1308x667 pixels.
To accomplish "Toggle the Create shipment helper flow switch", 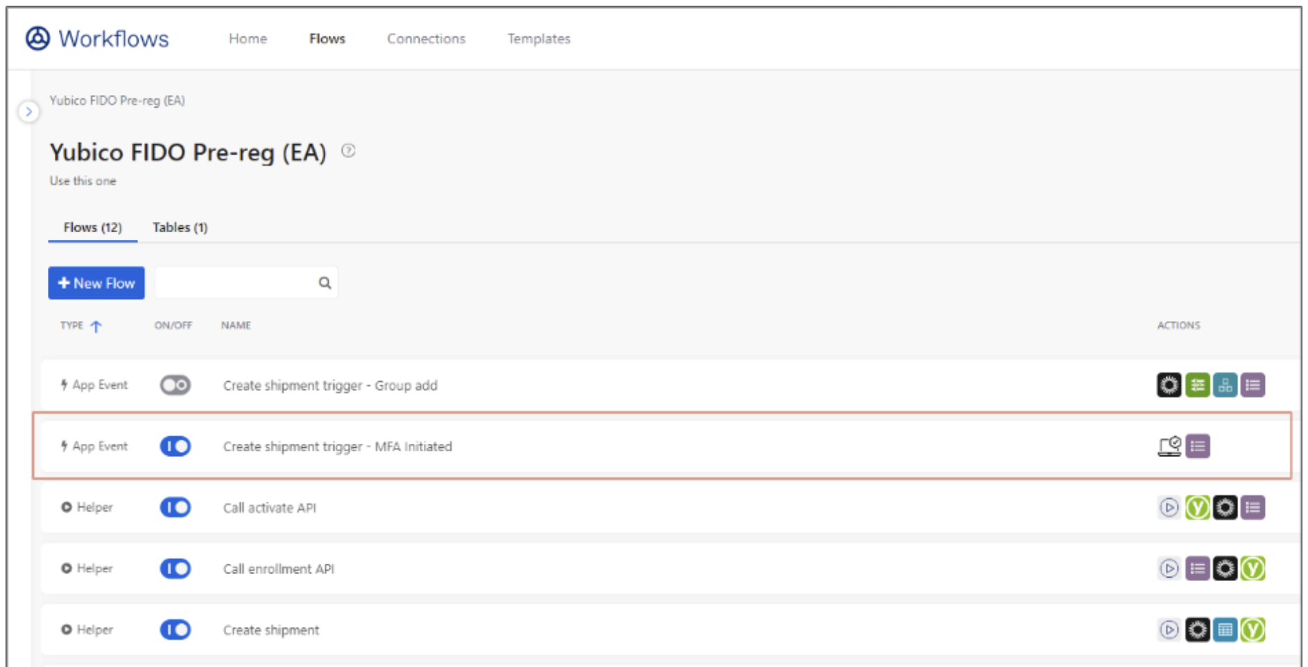I will click(175, 630).
